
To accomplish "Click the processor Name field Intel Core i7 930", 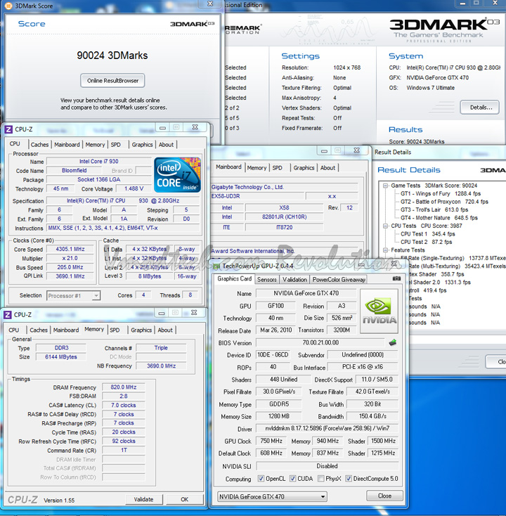I will click(x=98, y=162).
